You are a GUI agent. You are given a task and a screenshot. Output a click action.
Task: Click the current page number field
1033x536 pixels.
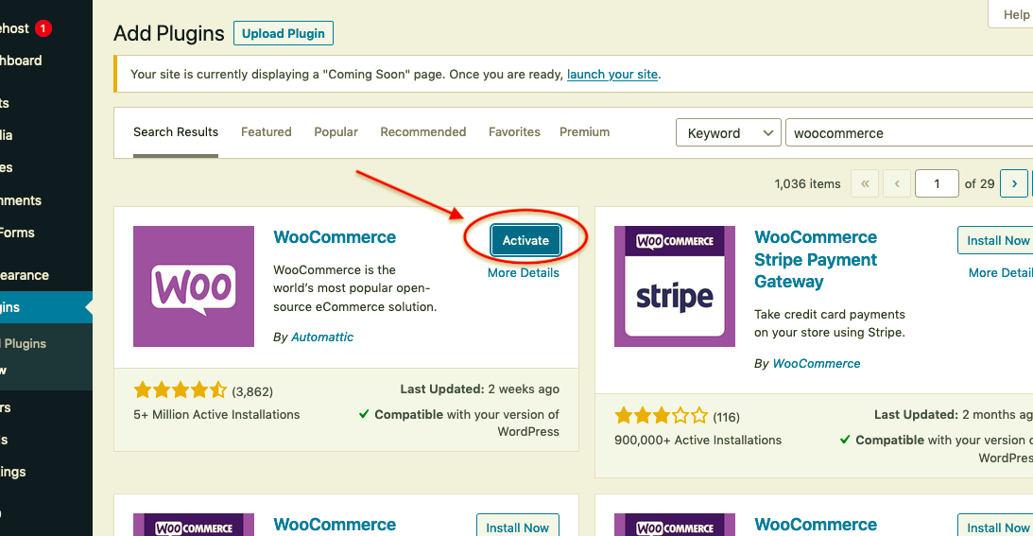click(937, 183)
